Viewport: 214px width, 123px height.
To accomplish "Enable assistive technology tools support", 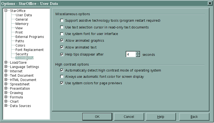I will 62,21.
